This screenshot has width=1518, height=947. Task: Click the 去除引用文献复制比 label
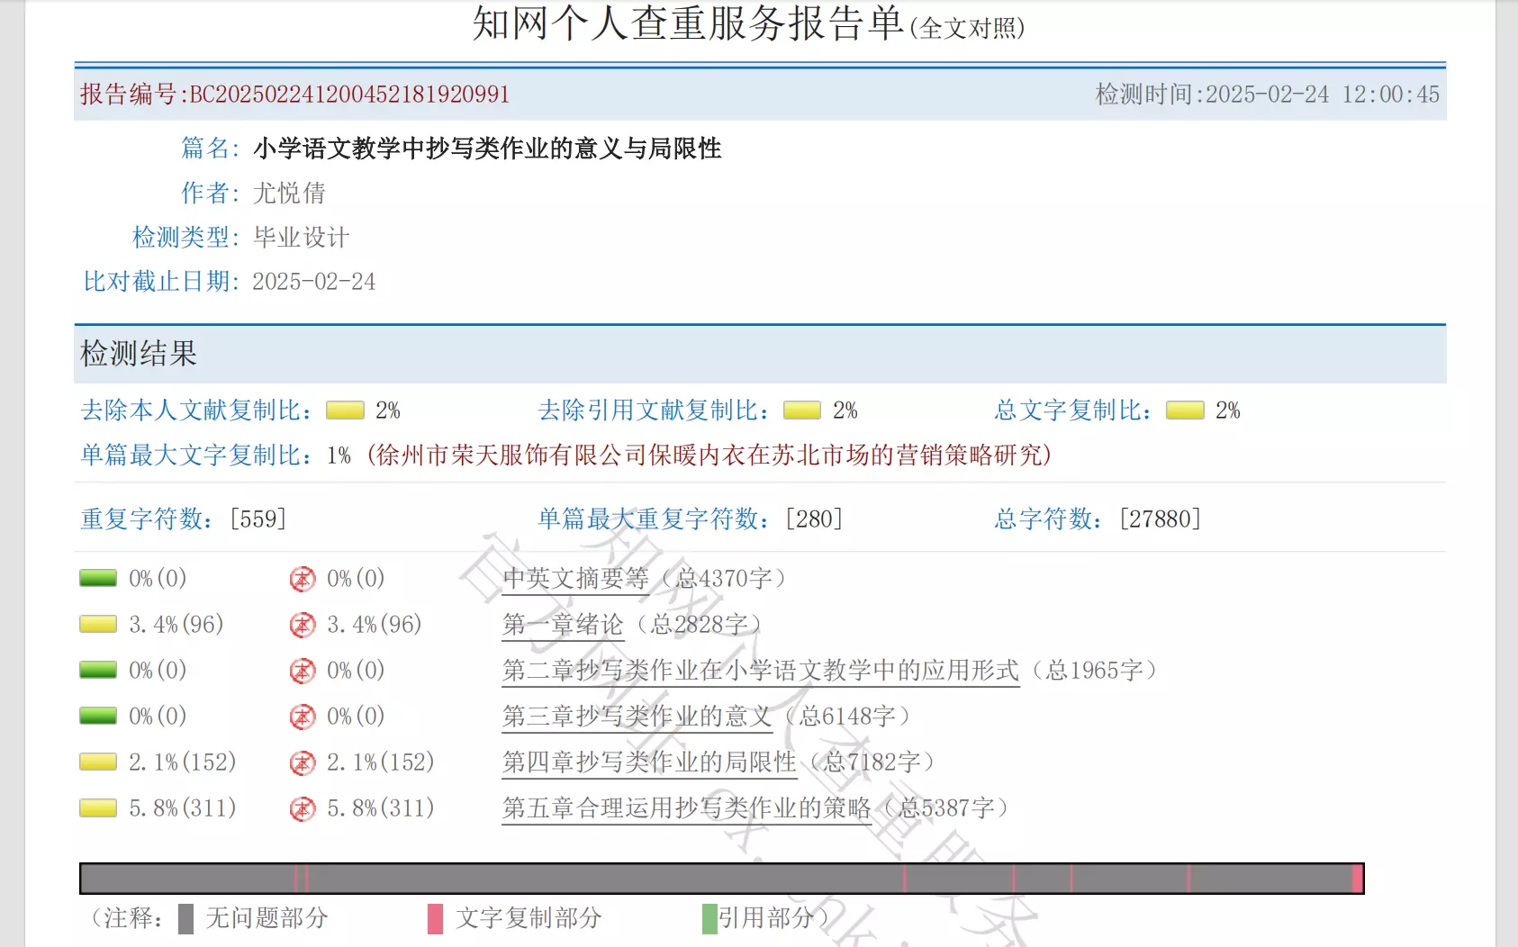coord(654,410)
